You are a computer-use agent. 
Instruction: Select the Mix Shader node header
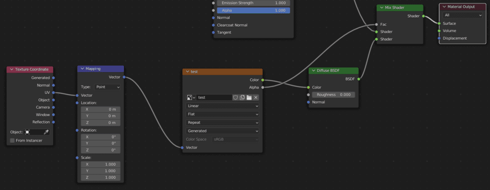coord(400,7)
